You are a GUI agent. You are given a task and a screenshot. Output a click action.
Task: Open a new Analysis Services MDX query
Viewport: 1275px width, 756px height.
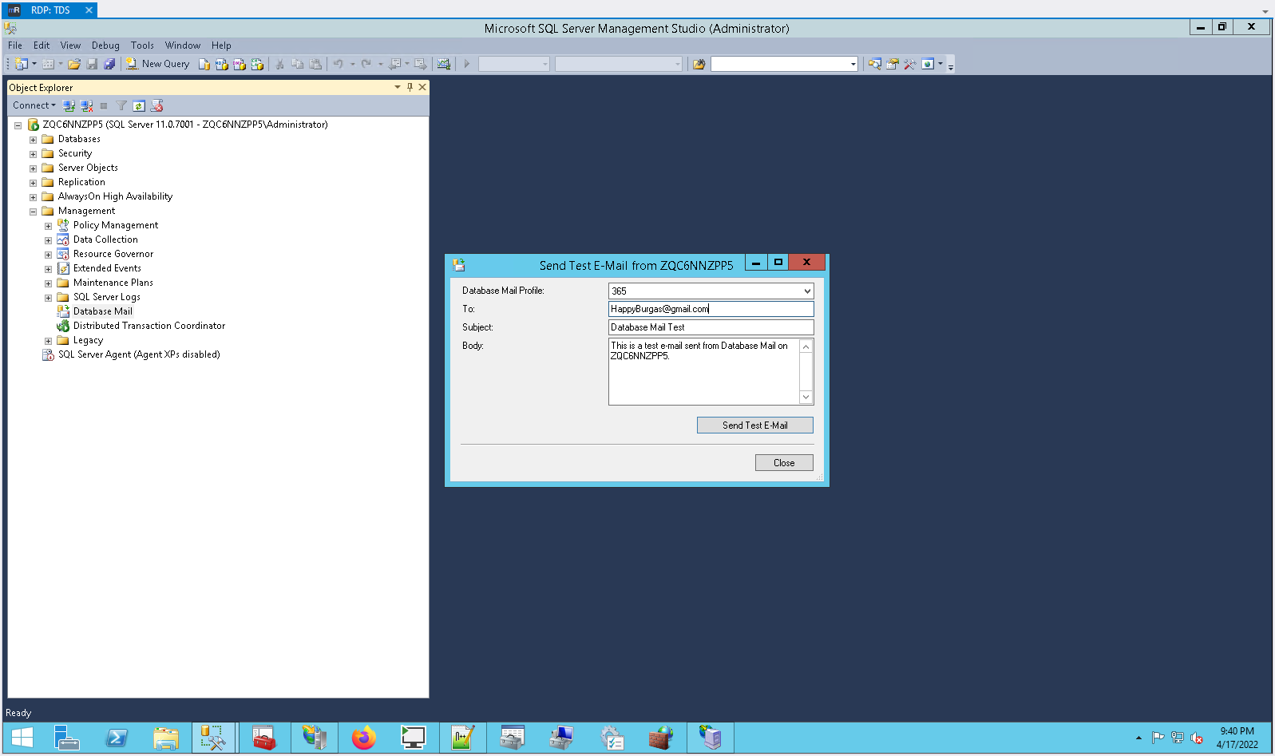222,64
